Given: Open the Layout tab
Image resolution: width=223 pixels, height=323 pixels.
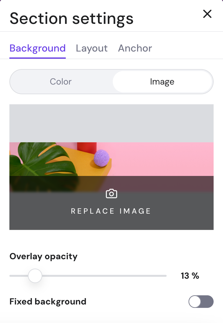Looking at the screenshot, I should coord(92,48).
